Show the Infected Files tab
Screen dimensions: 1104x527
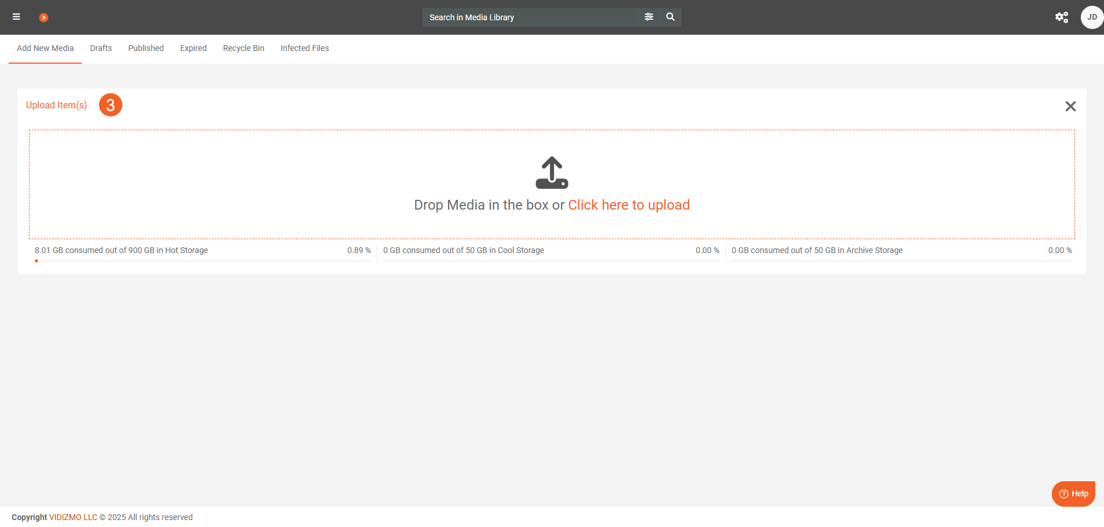click(305, 48)
